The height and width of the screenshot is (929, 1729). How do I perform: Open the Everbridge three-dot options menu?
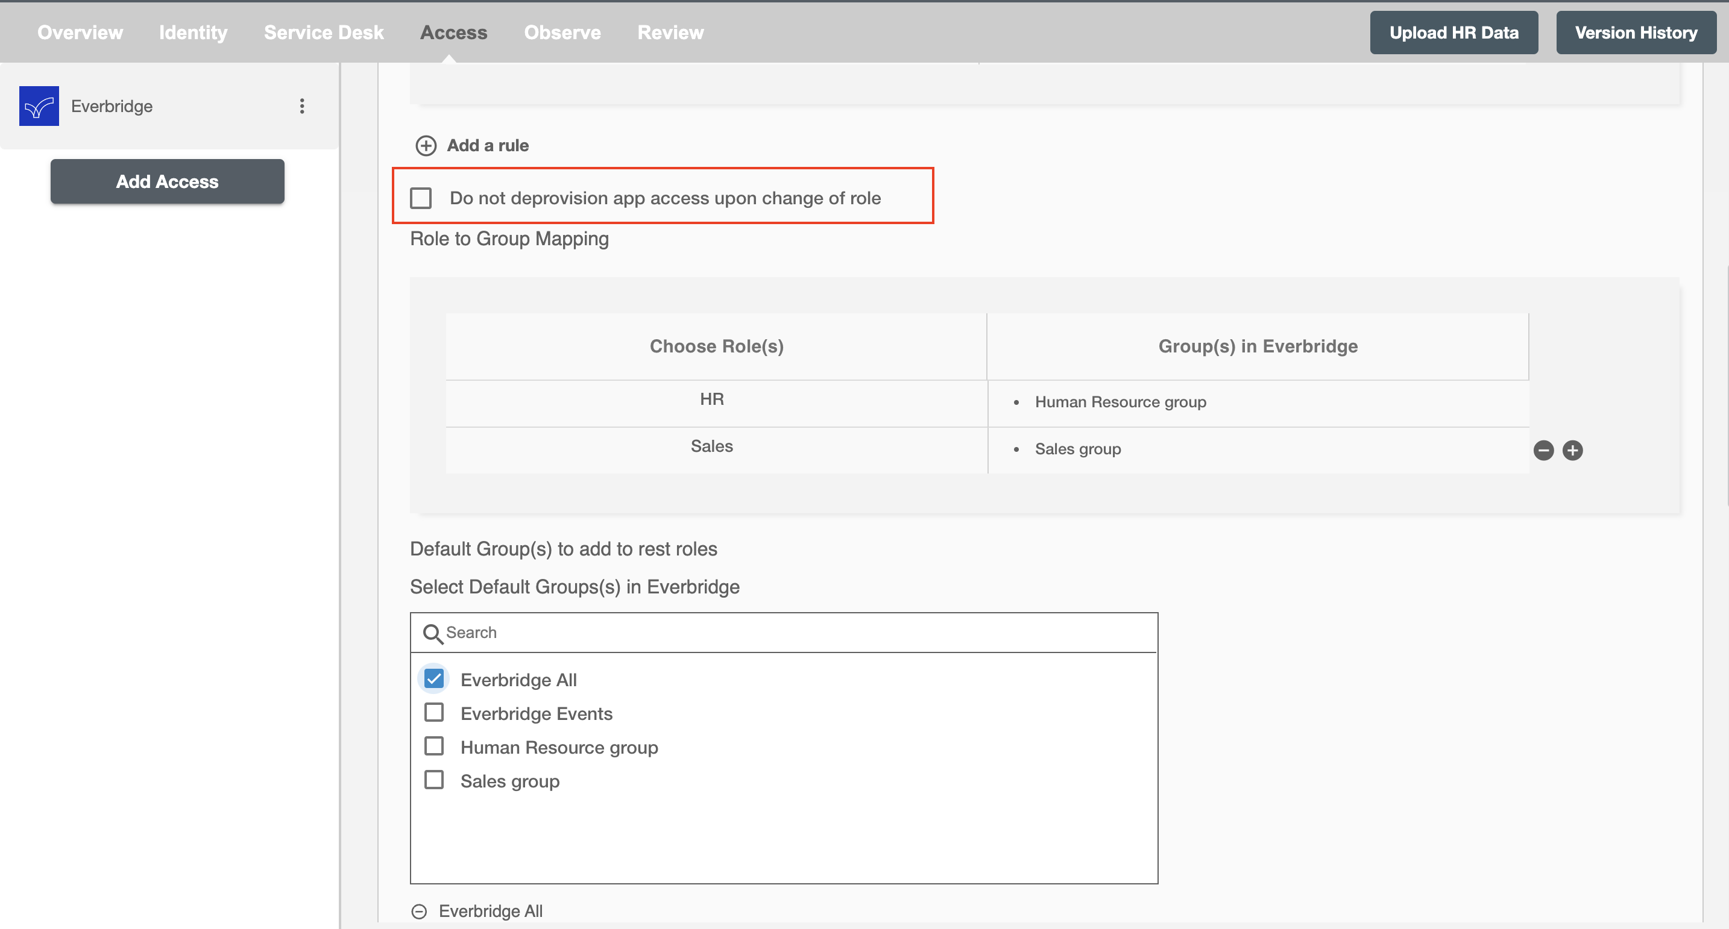pos(302,106)
